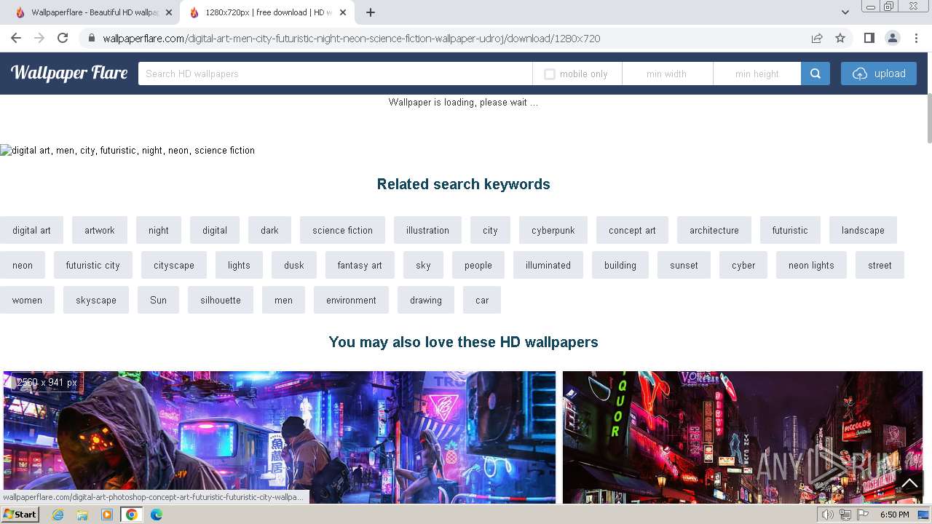Click the 'illustration' keyword tag
The image size is (932, 524).
[427, 230]
